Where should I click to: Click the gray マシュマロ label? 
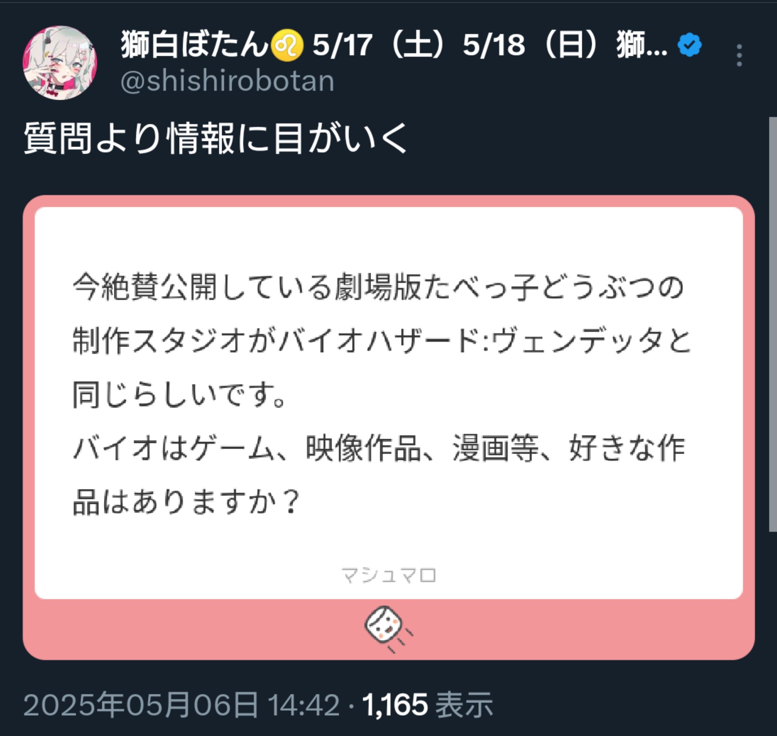click(x=388, y=575)
